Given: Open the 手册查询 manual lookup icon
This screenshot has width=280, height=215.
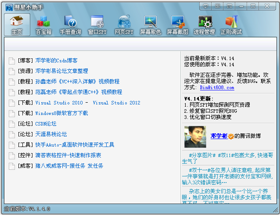Looking at the screenshot, I should (x=70, y=25).
